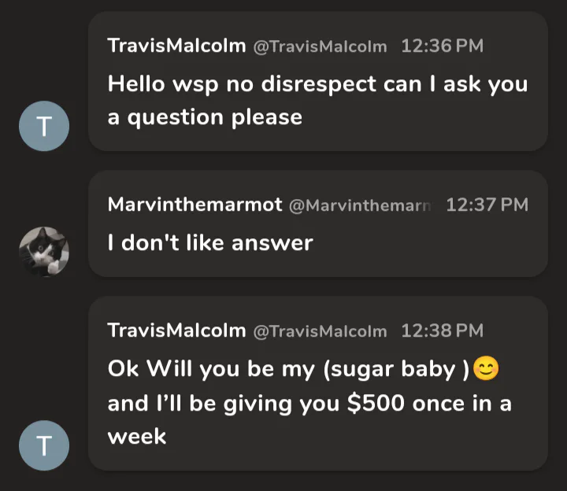The height and width of the screenshot is (491, 567).
Task: Select the "I don't like answer" message
Action: pos(210,242)
